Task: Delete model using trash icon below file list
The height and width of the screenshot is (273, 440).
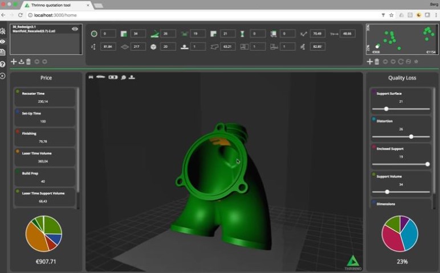Action: coord(28,61)
